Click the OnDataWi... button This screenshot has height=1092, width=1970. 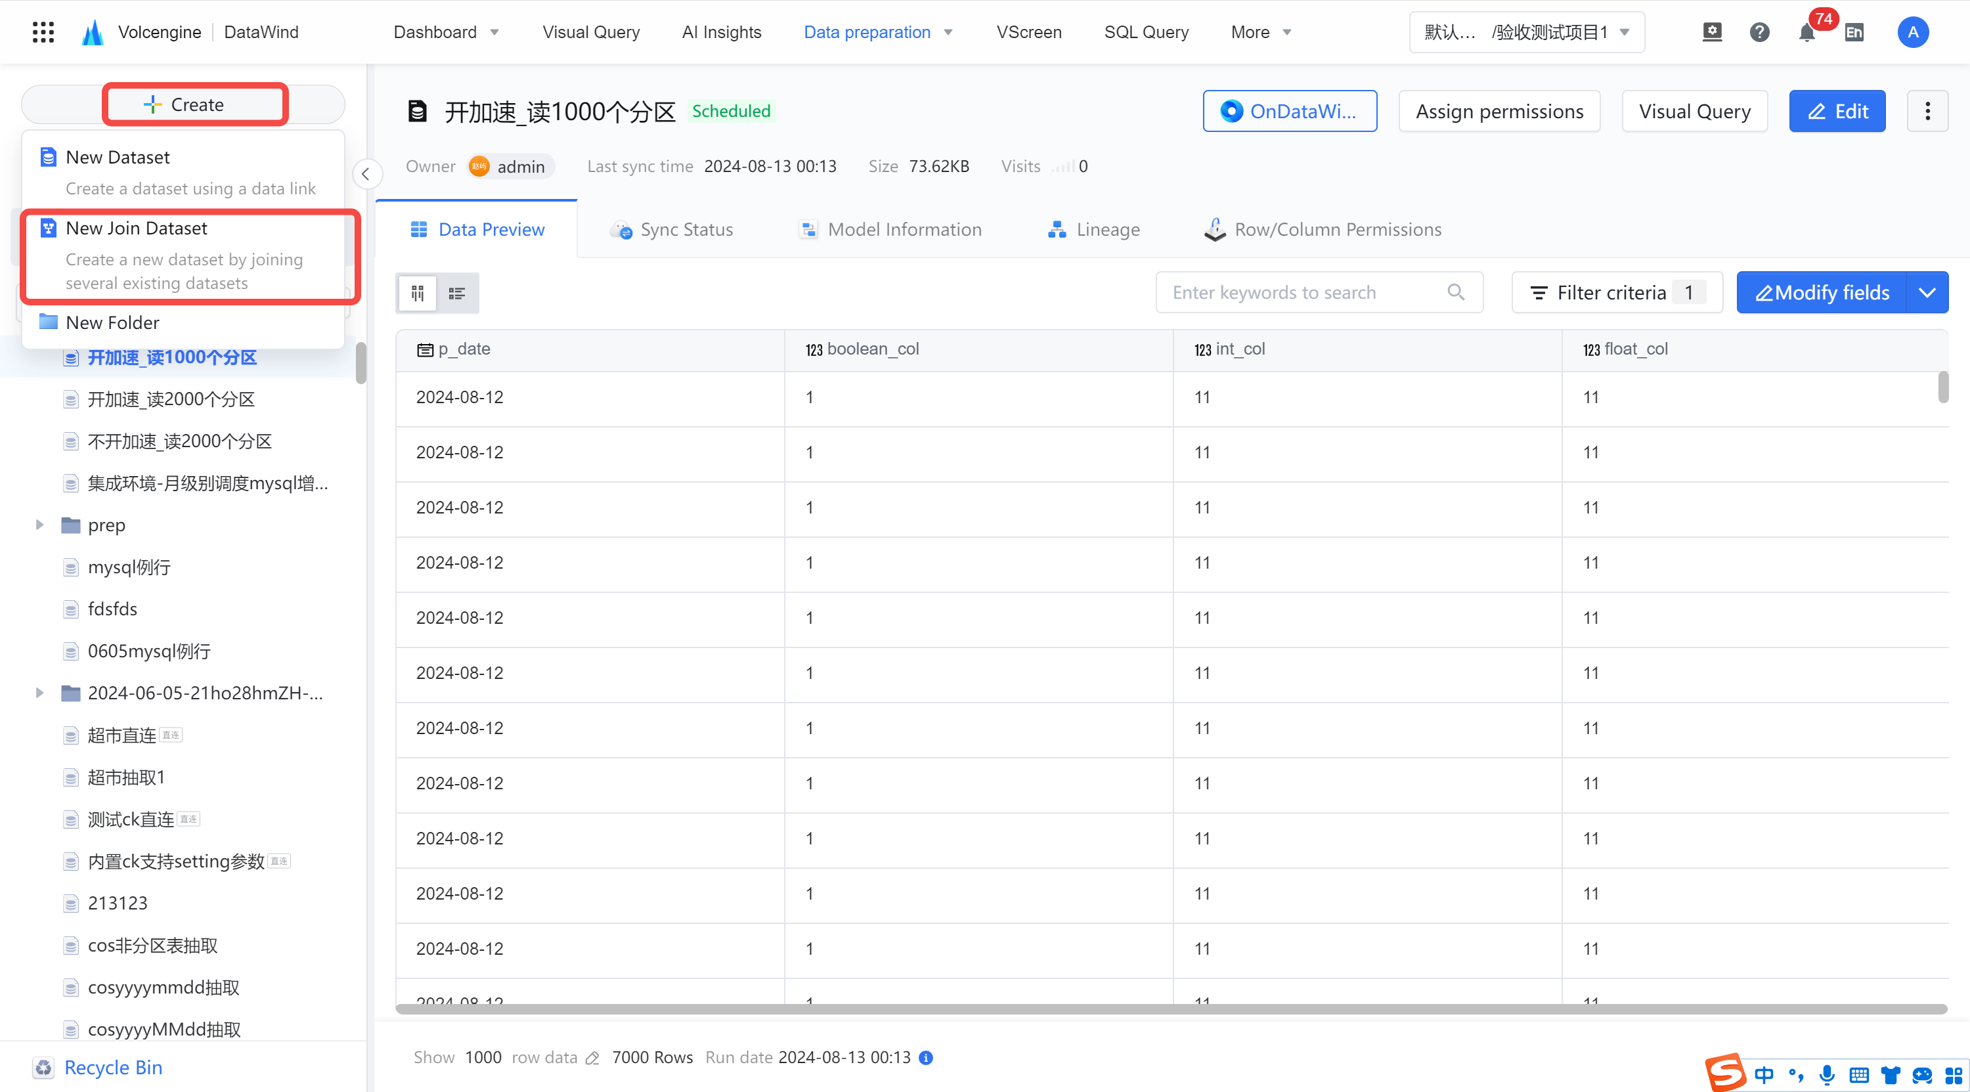tap(1290, 111)
